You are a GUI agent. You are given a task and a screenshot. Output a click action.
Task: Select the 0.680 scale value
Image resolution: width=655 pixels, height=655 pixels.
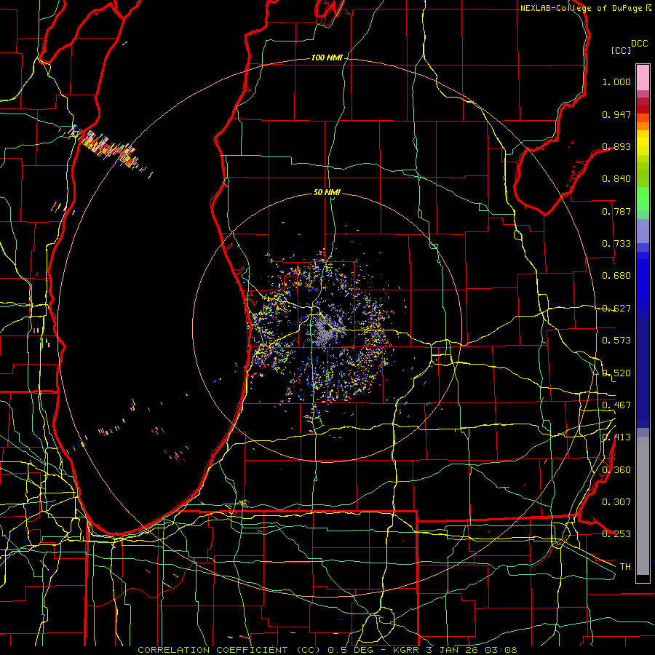tap(616, 276)
